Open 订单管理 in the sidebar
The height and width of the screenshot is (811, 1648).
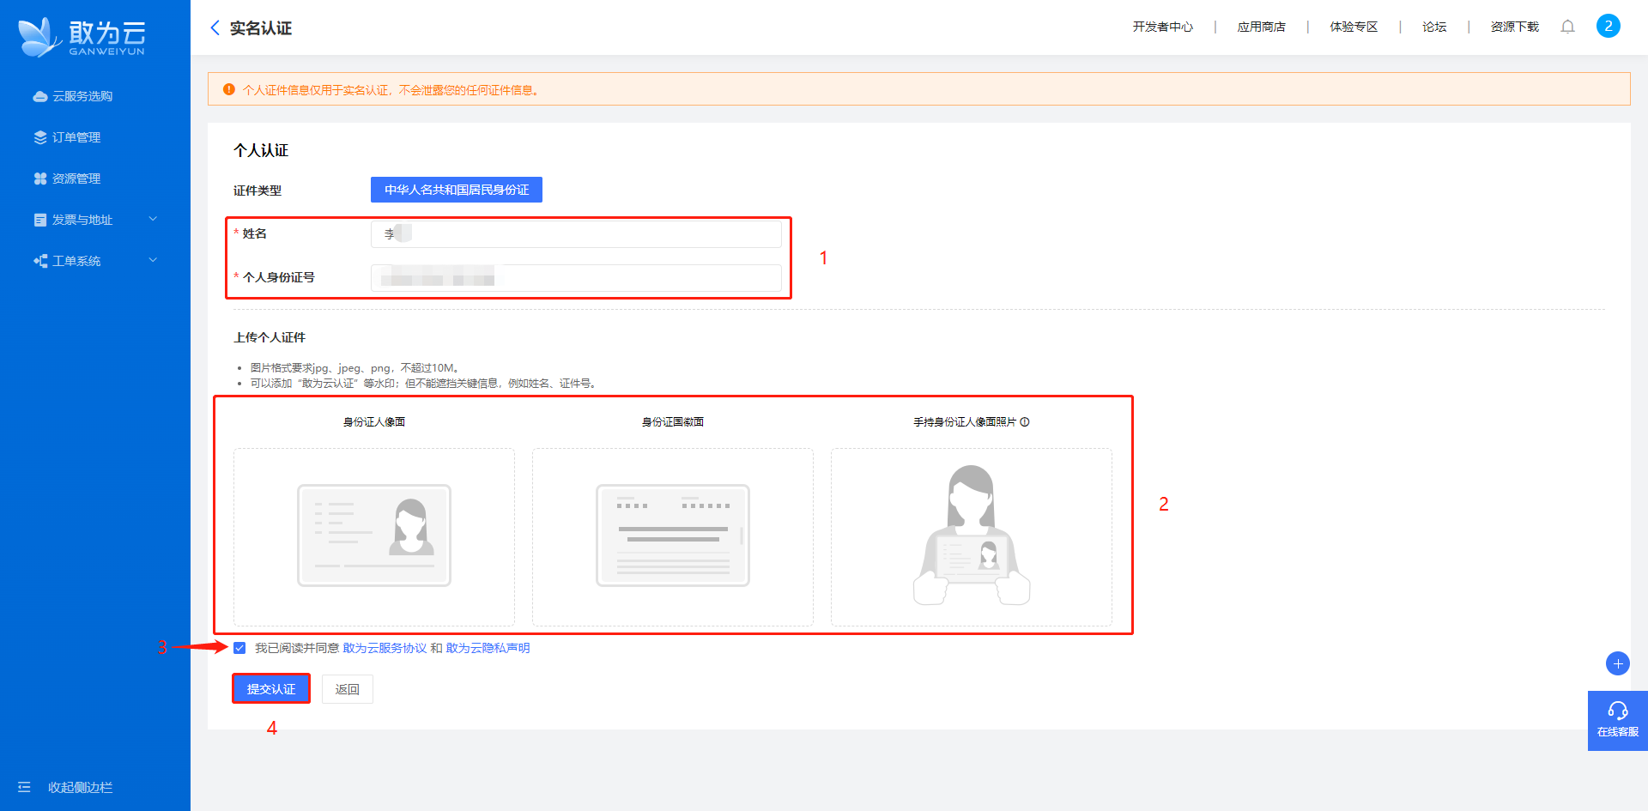[76, 137]
